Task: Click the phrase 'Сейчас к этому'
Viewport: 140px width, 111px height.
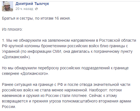Action: (x=103, y=96)
